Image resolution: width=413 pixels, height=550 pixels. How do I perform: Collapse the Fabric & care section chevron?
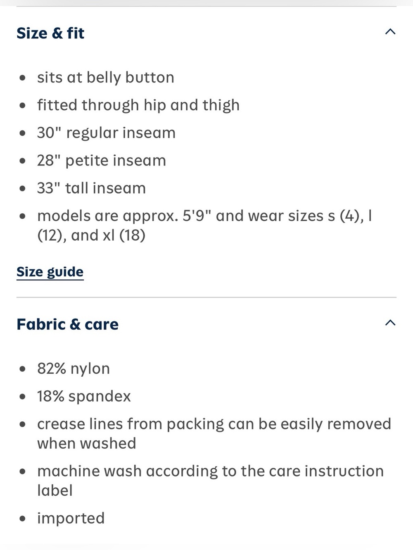(x=390, y=323)
